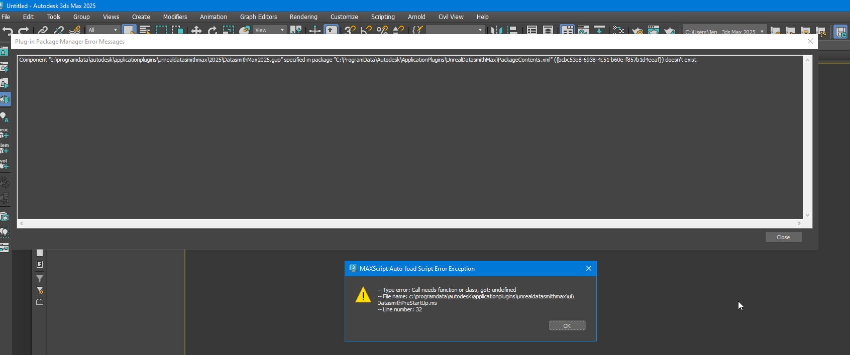Activate the Select and Place tool

[x=245, y=30]
